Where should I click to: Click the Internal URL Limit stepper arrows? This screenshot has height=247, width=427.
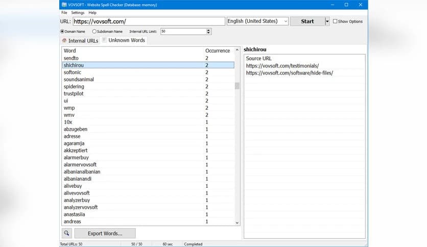pyautogui.click(x=208, y=31)
